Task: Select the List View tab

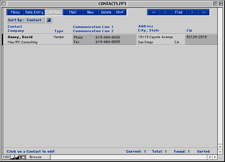Action: 54,12
